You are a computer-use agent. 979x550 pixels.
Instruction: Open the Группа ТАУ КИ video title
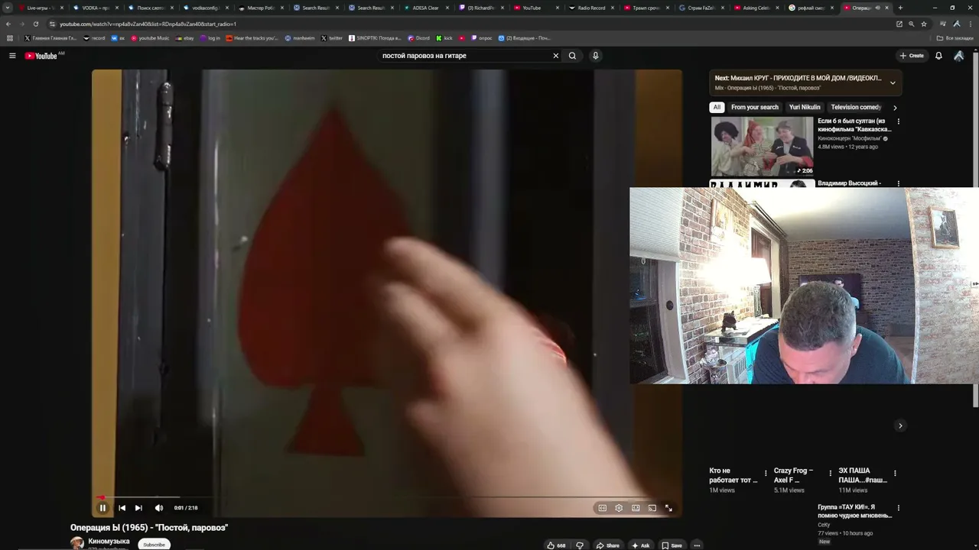tap(854, 511)
